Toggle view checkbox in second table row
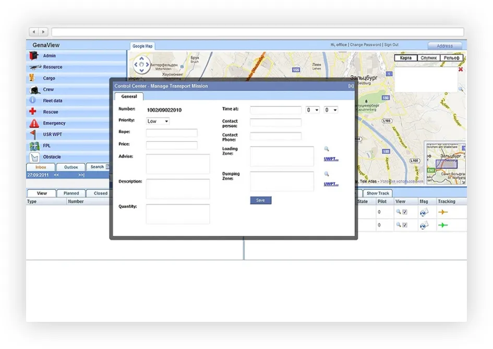The width and height of the screenshot is (493, 349). click(x=405, y=225)
